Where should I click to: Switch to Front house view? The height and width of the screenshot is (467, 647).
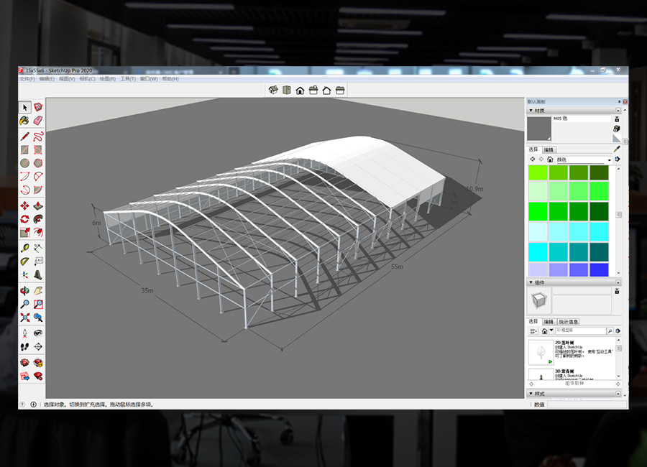tap(300, 91)
